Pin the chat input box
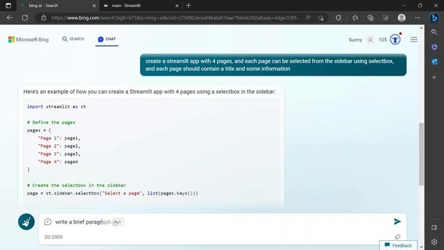This screenshot has width=444, height=250. [398, 236]
